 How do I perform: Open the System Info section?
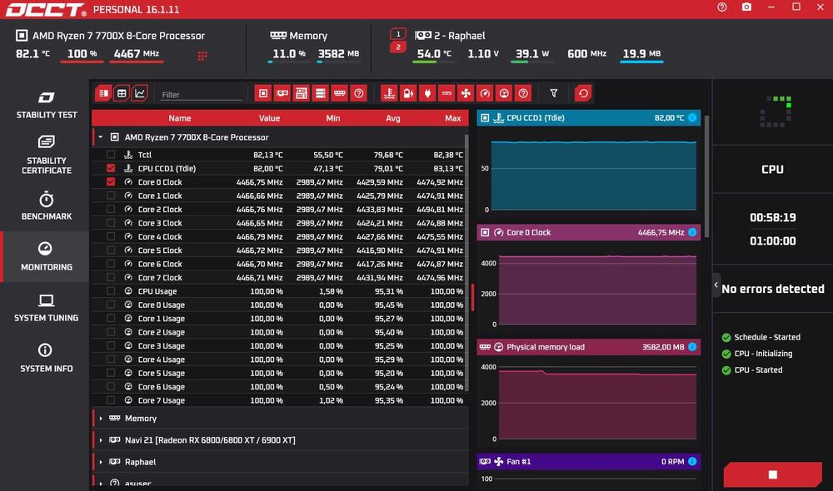(x=46, y=359)
